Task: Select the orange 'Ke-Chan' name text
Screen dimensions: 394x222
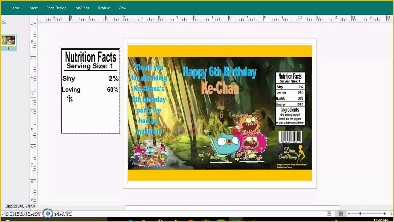Action: [x=220, y=88]
